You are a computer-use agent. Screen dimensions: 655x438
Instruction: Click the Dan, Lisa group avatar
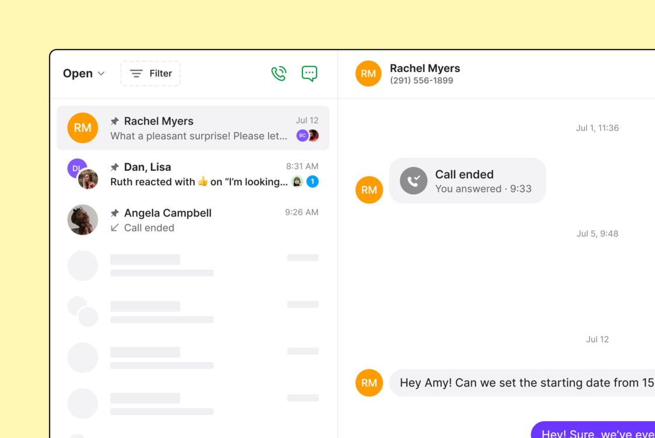tap(82, 174)
